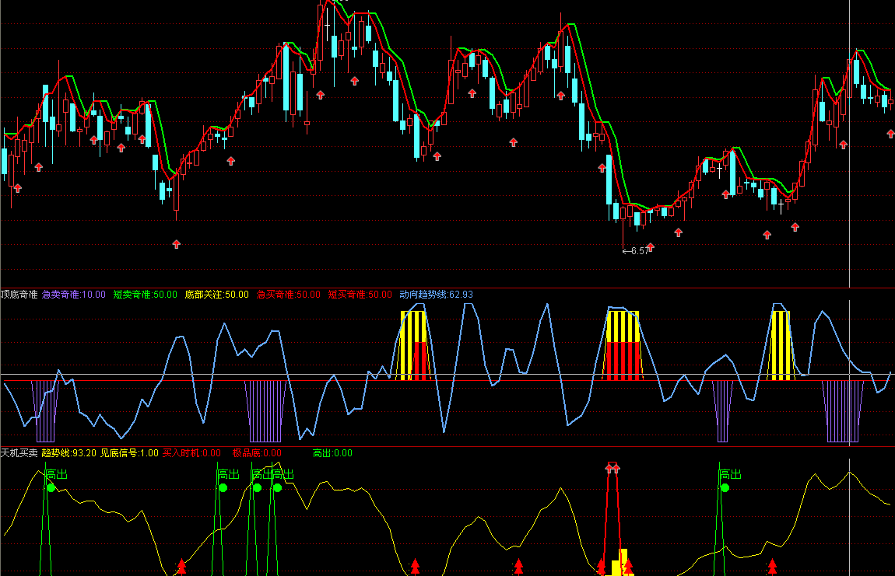Click the 见底信号:1.00 label
The height and width of the screenshot is (576, 895).
tap(129, 453)
